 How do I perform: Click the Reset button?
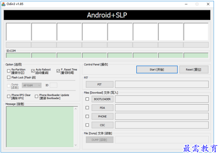coord(194,70)
